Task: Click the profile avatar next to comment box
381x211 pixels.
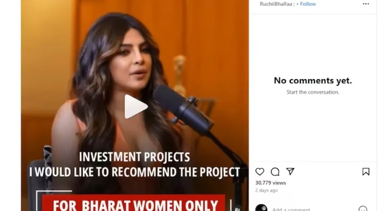Action: [262, 208]
